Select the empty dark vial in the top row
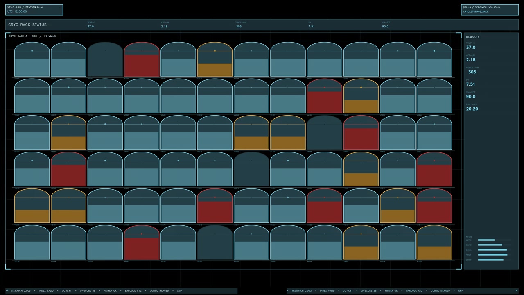Viewport: 524px width, 295px height. pyautogui.click(x=105, y=59)
